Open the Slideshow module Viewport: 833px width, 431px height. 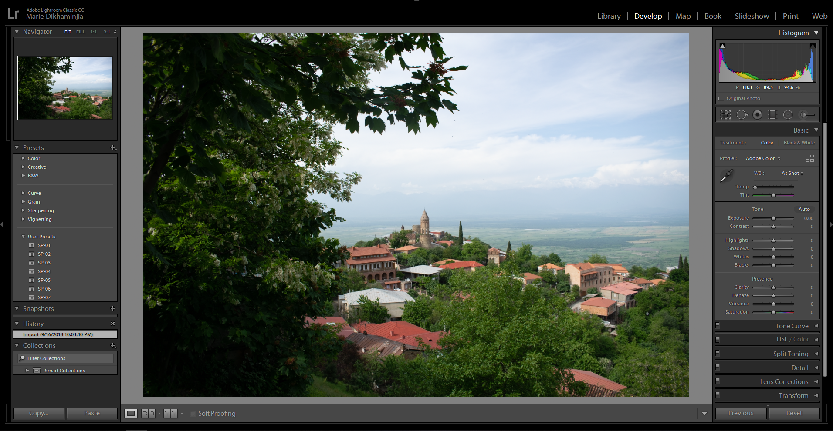[x=752, y=16]
